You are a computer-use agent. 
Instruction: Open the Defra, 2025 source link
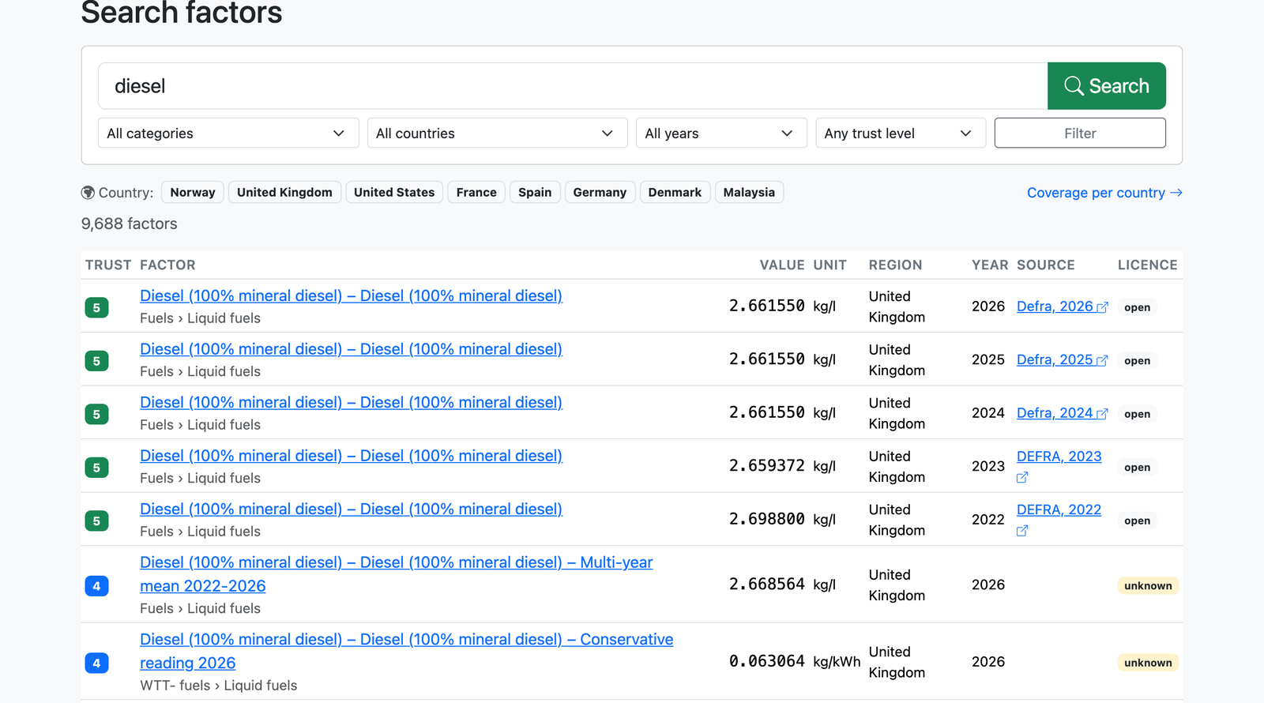pyautogui.click(x=1062, y=359)
